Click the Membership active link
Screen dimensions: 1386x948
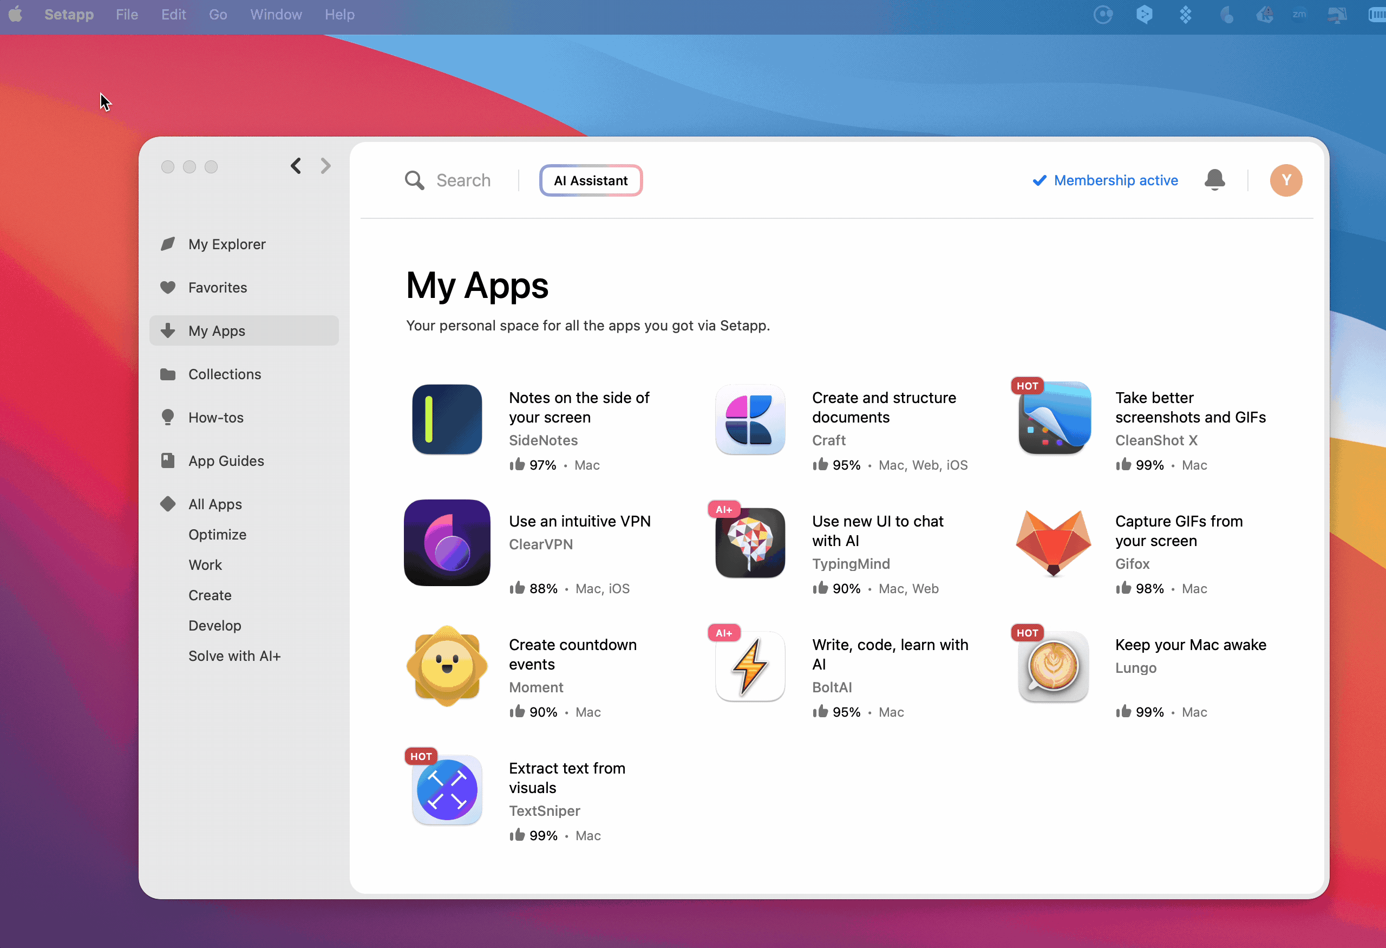tap(1105, 180)
